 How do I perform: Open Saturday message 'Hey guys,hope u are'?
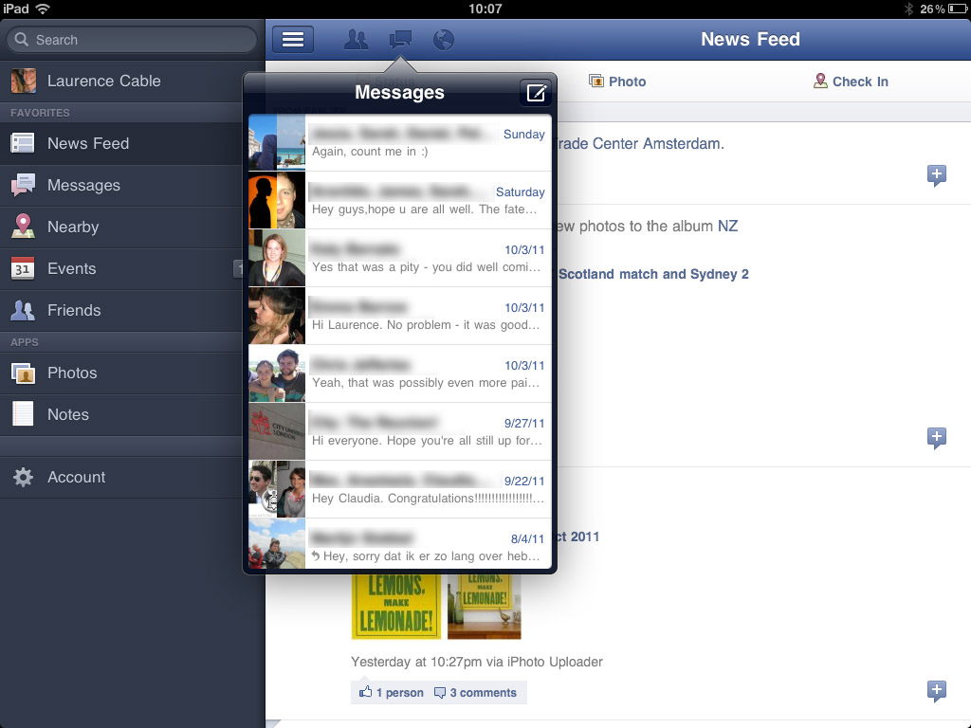point(400,201)
